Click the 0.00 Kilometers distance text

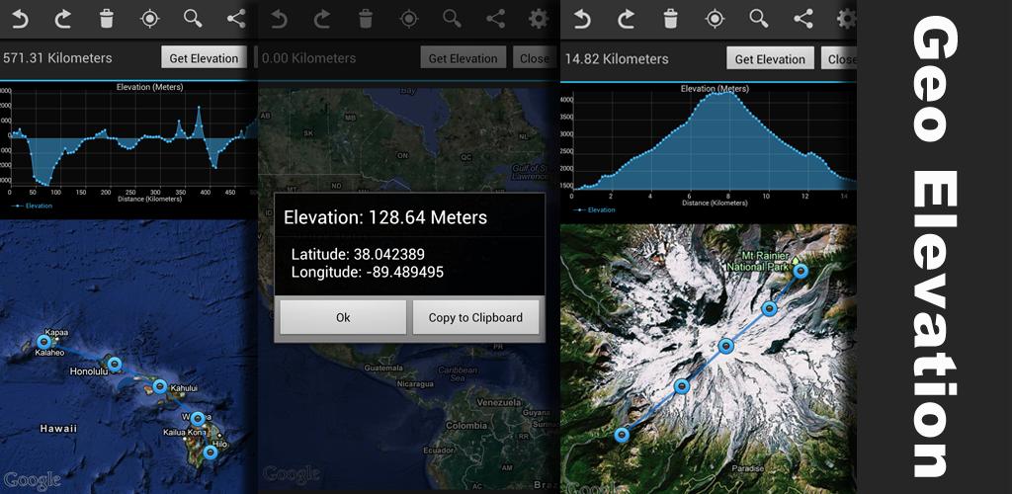309,58
